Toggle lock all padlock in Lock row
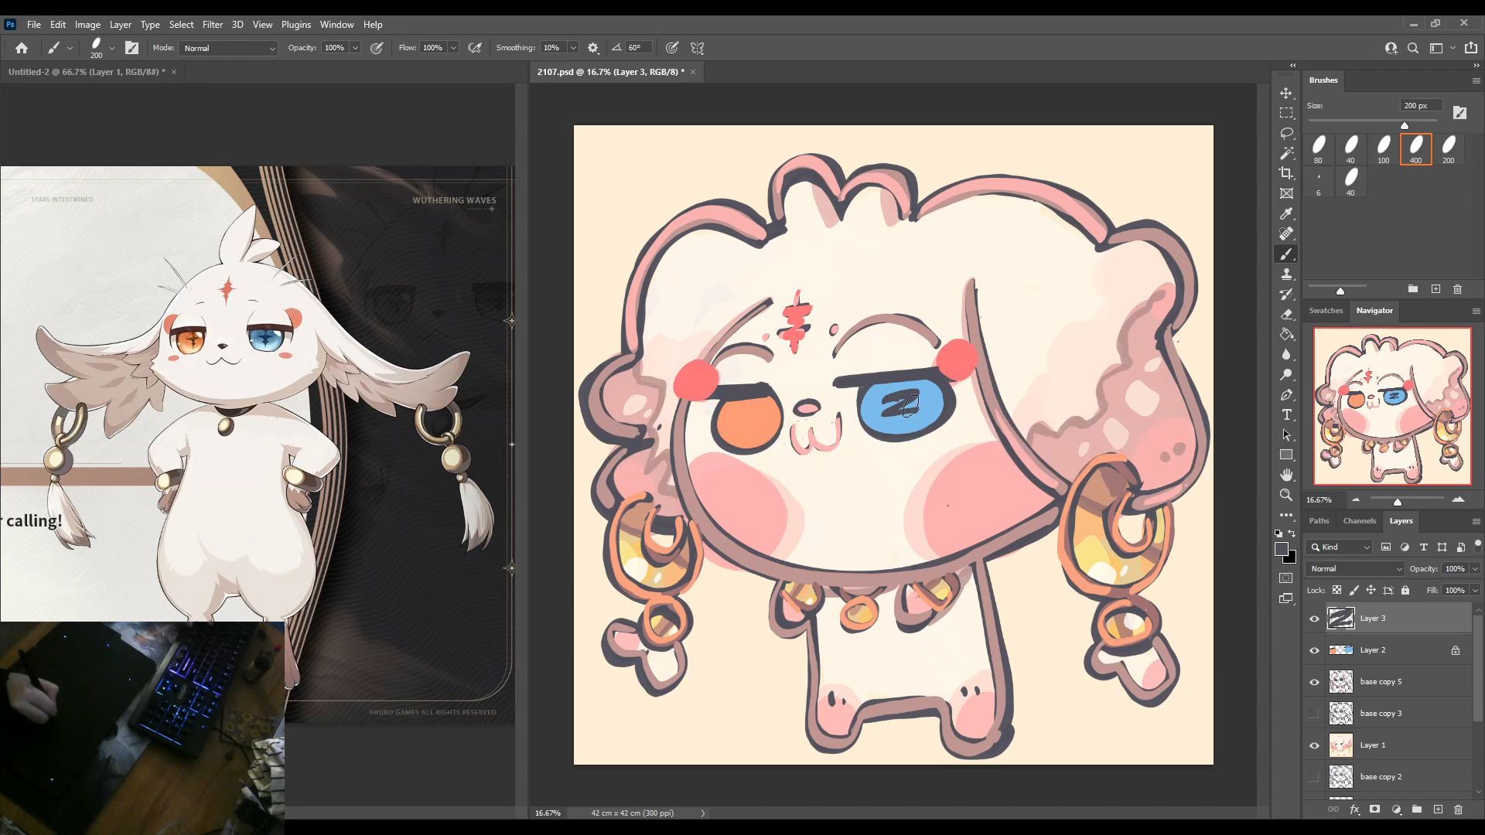The image size is (1485, 835). click(x=1405, y=590)
